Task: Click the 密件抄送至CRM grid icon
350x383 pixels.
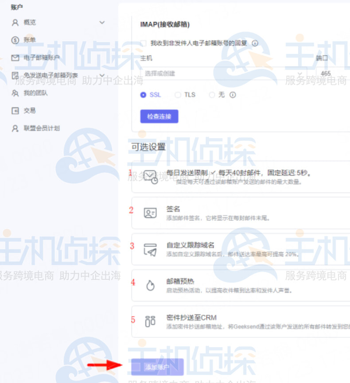Action: [x=150, y=321]
